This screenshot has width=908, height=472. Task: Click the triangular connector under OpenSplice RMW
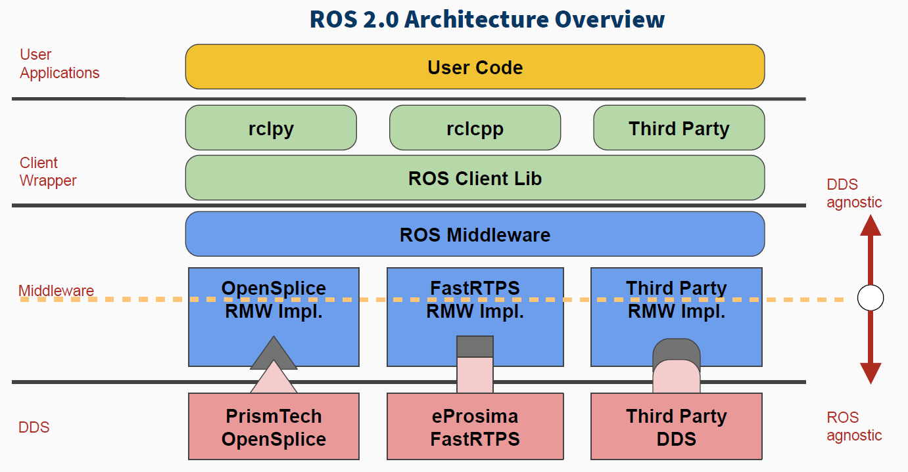[274, 364]
